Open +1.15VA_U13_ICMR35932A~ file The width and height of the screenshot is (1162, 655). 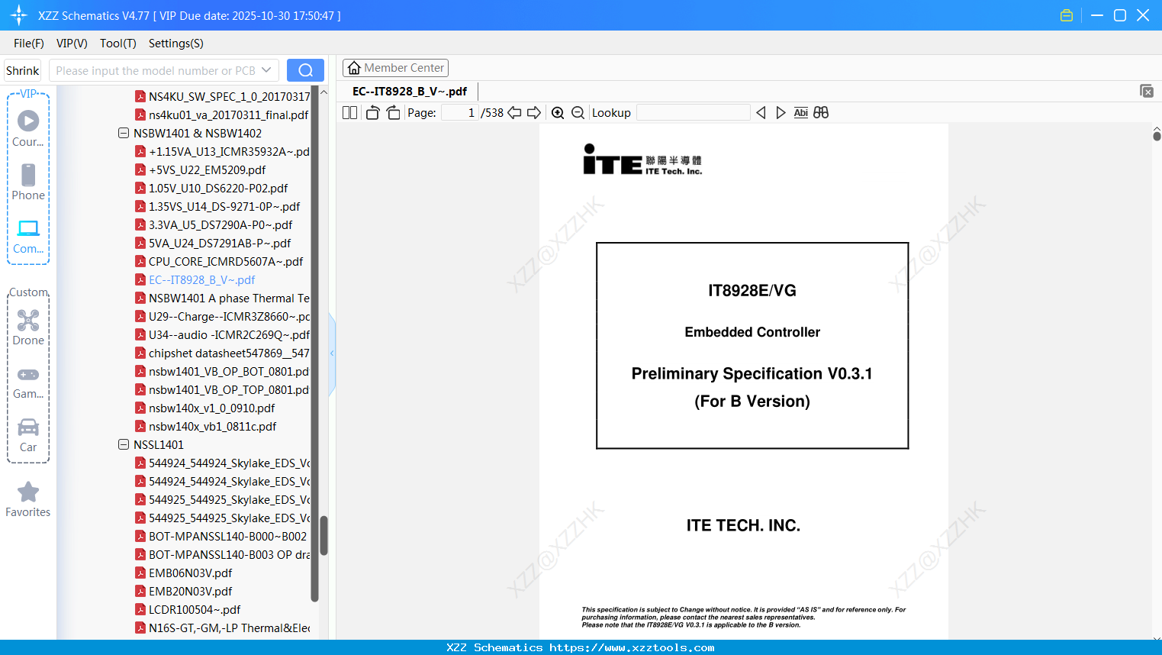(x=230, y=151)
